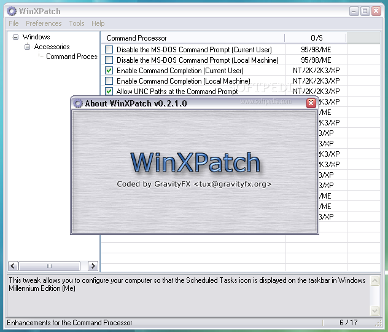Click the '6 / 17' status bar counter
388x332 pixels.
(349, 322)
